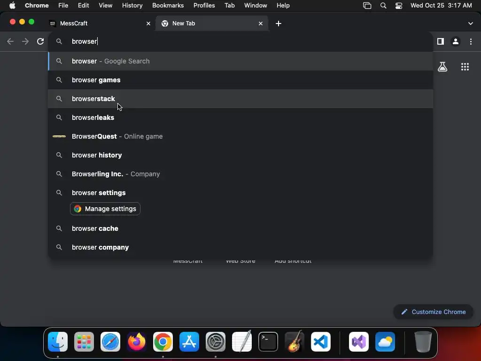Open Launchpad from the Dock
The width and height of the screenshot is (481, 361).
point(84,341)
